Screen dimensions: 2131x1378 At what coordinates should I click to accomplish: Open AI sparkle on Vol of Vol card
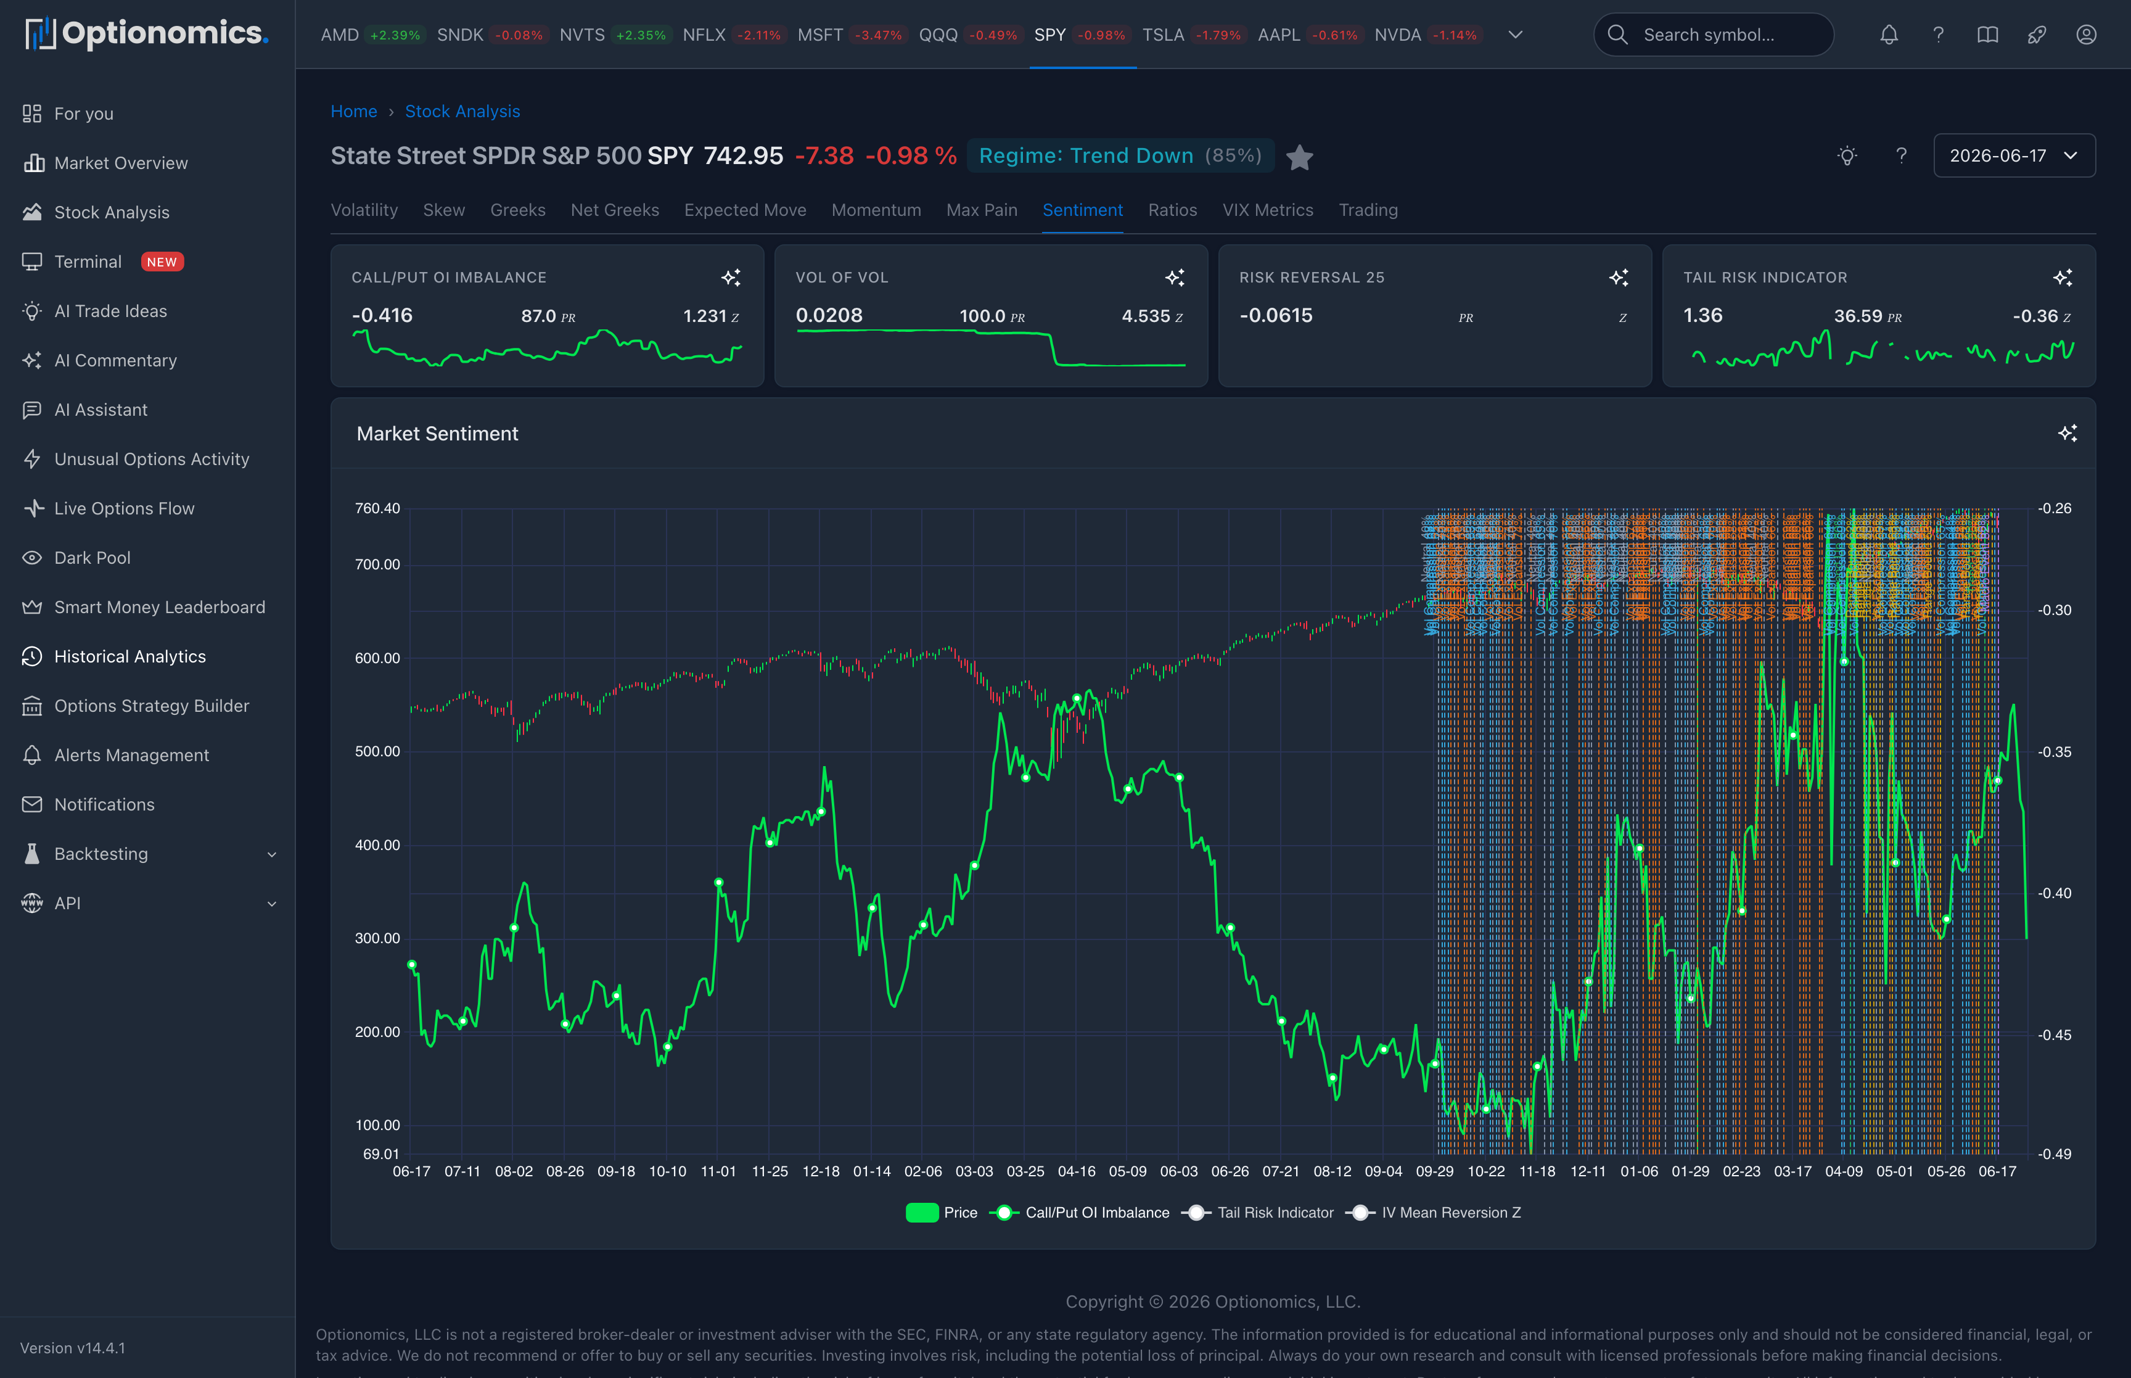[1175, 278]
